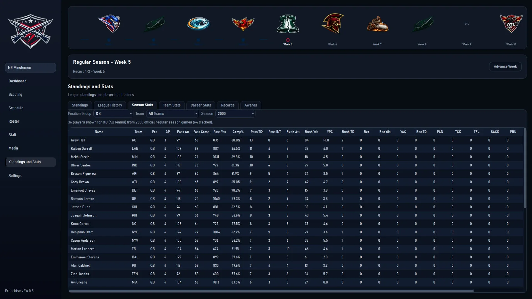Select the Week 8 green leaf logo
The image size is (532, 299).
point(422,24)
